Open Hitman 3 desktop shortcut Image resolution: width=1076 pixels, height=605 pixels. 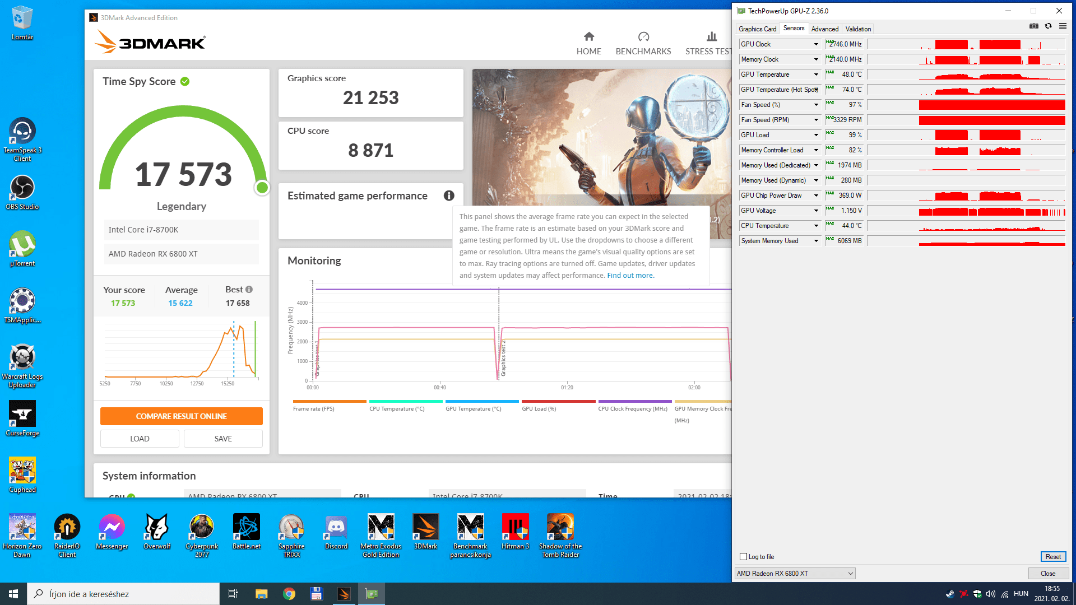click(516, 532)
